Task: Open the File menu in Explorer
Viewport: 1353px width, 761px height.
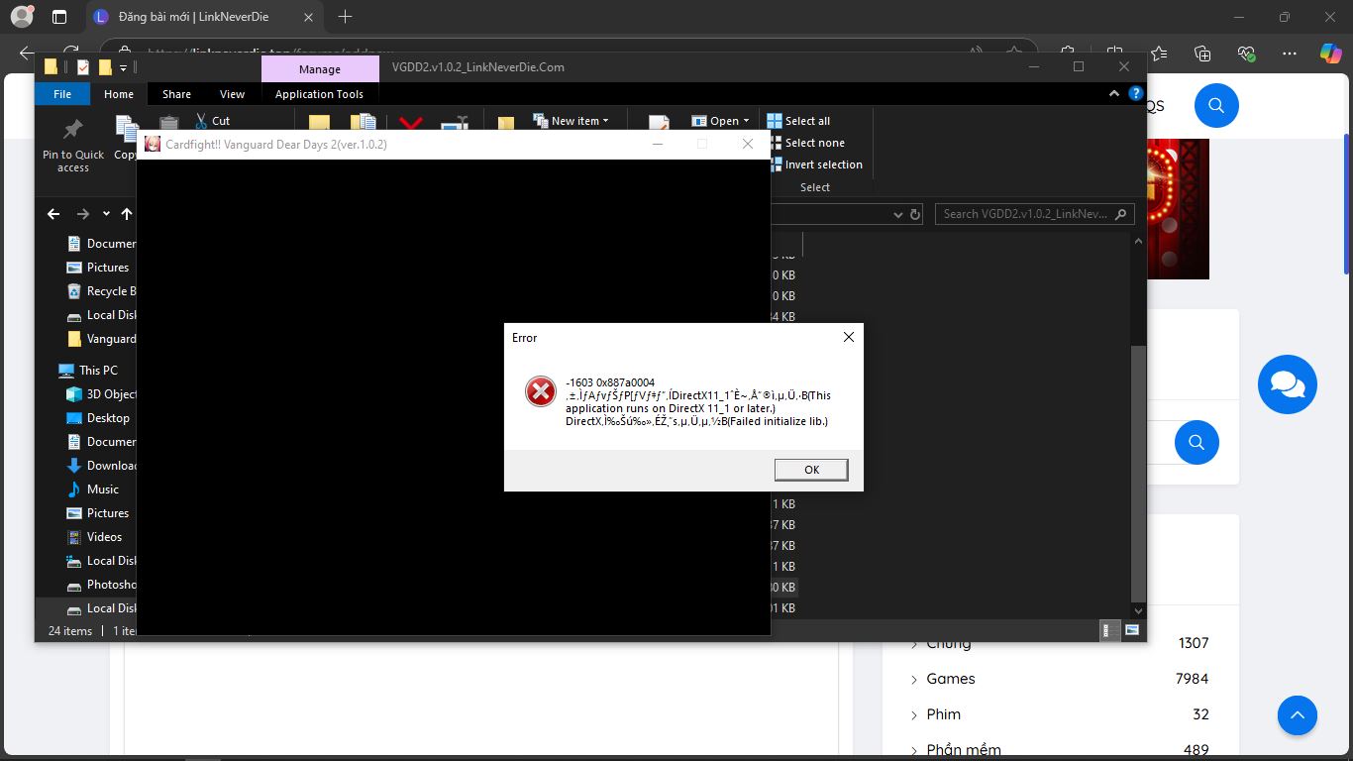Action: click(62, 94)
